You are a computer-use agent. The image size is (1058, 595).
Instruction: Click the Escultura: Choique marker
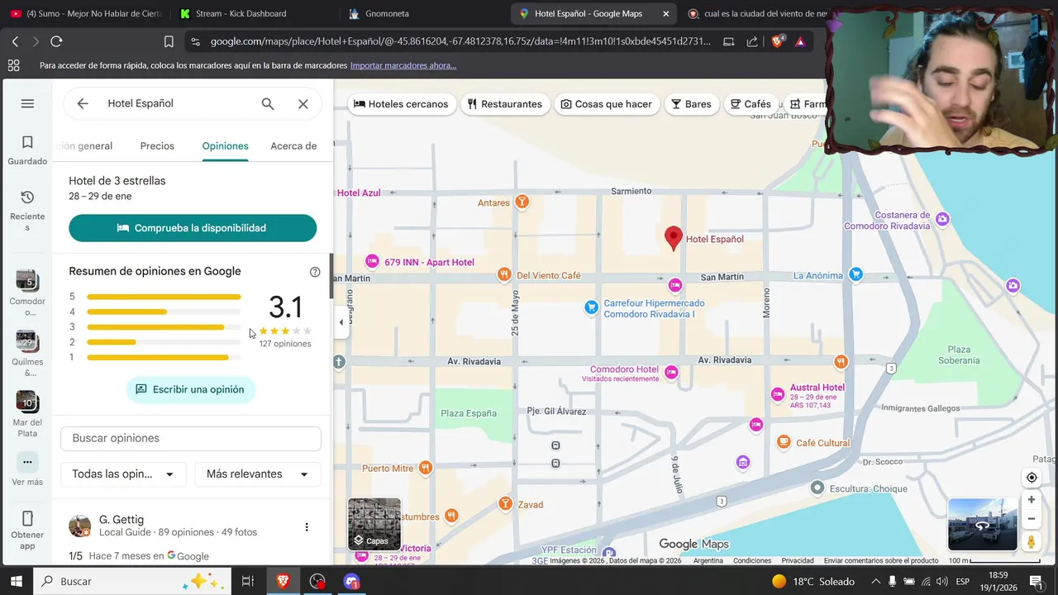click(x=817, y=488)
